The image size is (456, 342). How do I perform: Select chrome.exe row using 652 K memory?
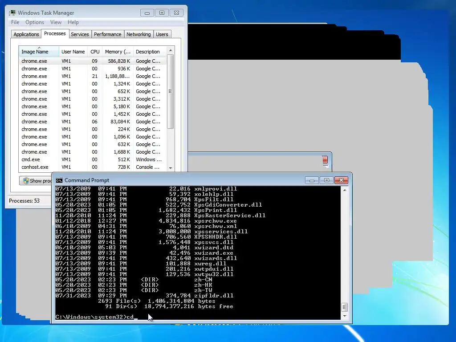(93, 91)
